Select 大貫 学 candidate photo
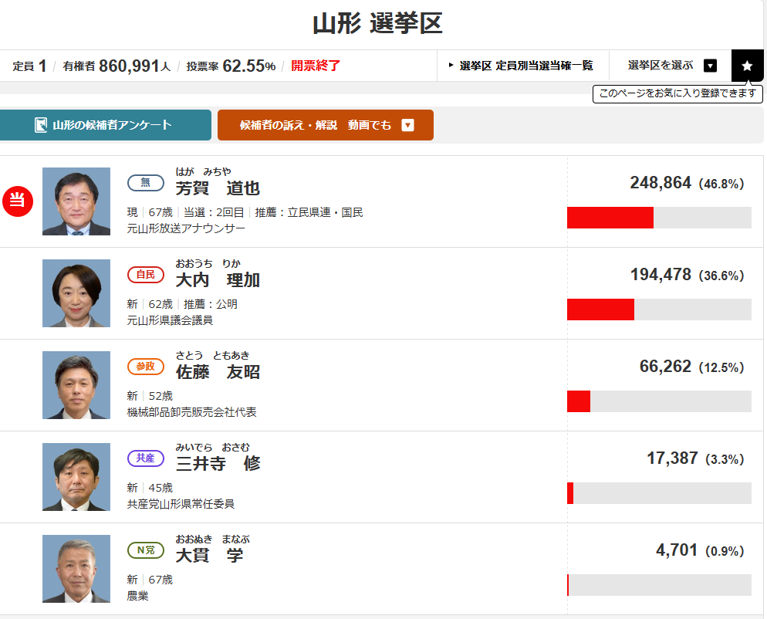767x619 pixels. (76, 569)
